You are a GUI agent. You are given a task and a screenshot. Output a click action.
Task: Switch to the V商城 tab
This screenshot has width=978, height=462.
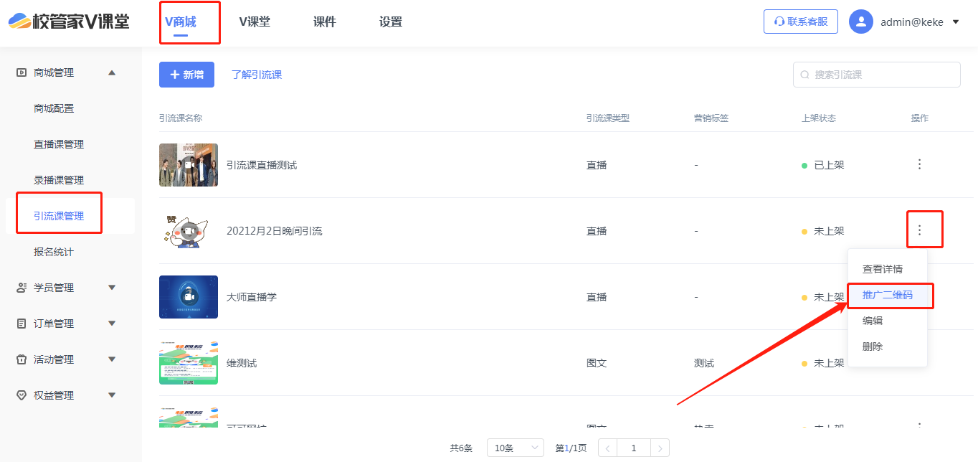click(181, 22)
